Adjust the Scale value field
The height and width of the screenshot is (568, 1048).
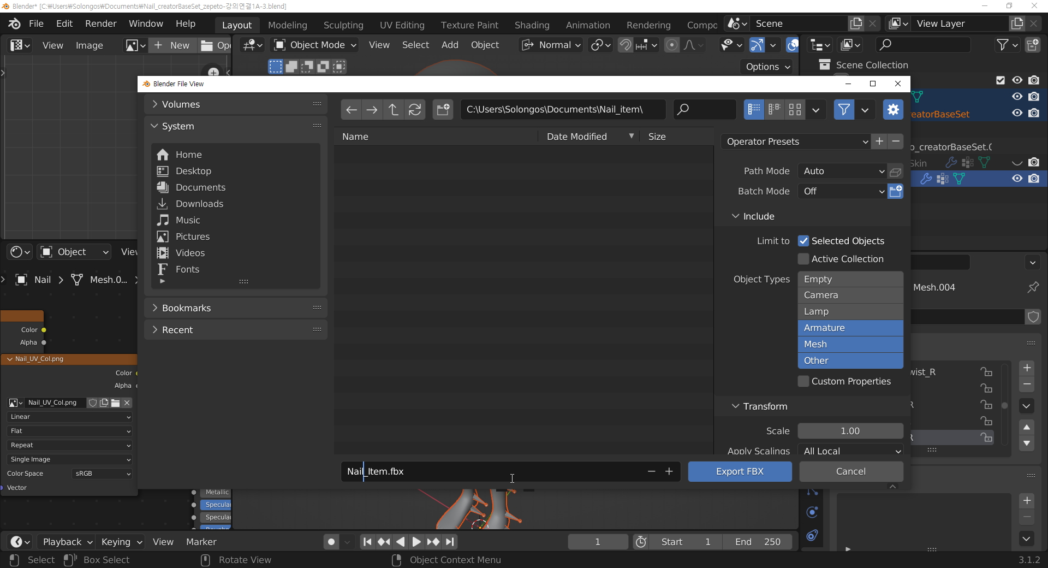pos(850,431)
